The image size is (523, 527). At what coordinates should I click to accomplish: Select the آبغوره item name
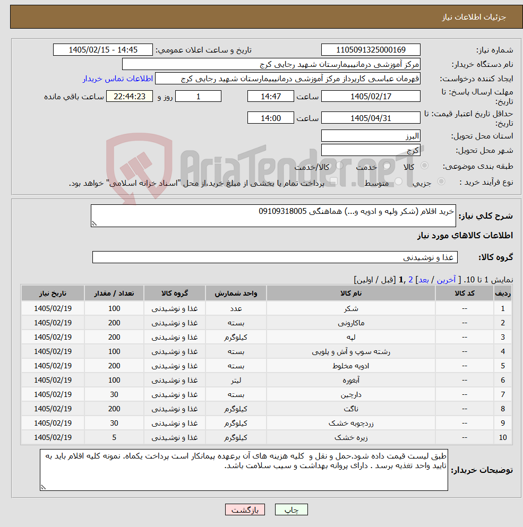[351, 380]
